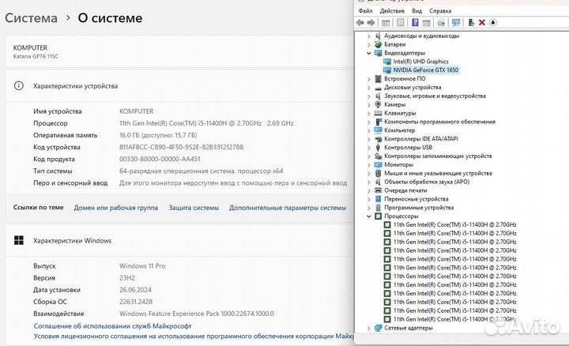The image size is (569, 346).
Task: Open the Справка menu
Action: 441,11
